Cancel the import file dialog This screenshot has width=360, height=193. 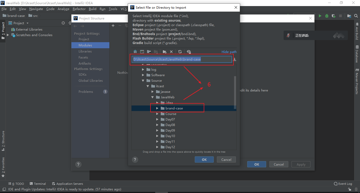coord(226,160)
